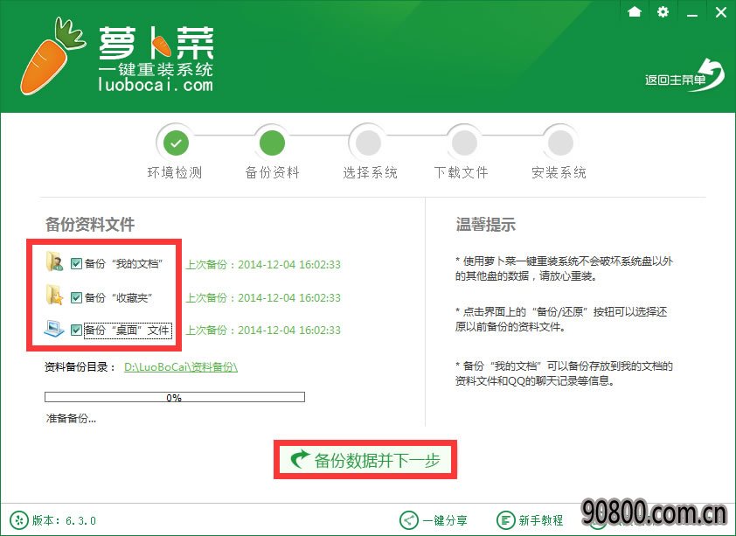
Task: Click the Favorites star folder icon
Action: coord(54,296)
